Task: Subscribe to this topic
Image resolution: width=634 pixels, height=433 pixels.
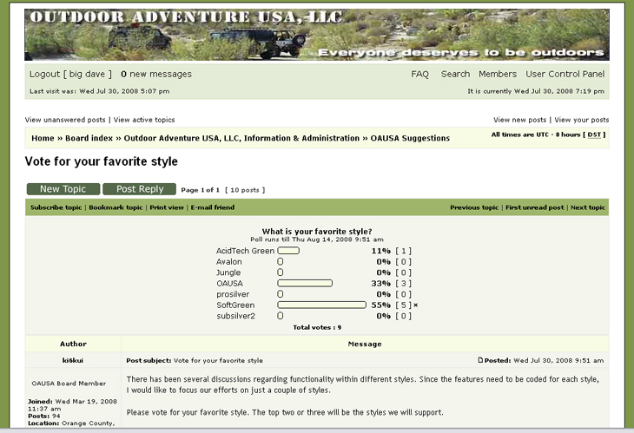Action: pyautogui.click(x=57, y=208)
